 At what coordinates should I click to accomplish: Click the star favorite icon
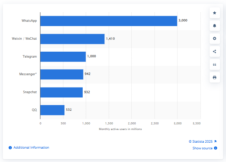215,13
